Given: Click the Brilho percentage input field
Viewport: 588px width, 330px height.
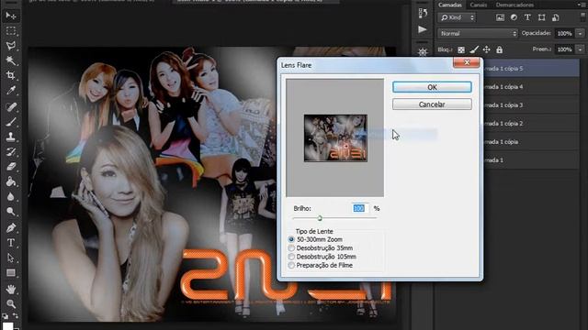Looking at the screenshot, I should point(360,208).
